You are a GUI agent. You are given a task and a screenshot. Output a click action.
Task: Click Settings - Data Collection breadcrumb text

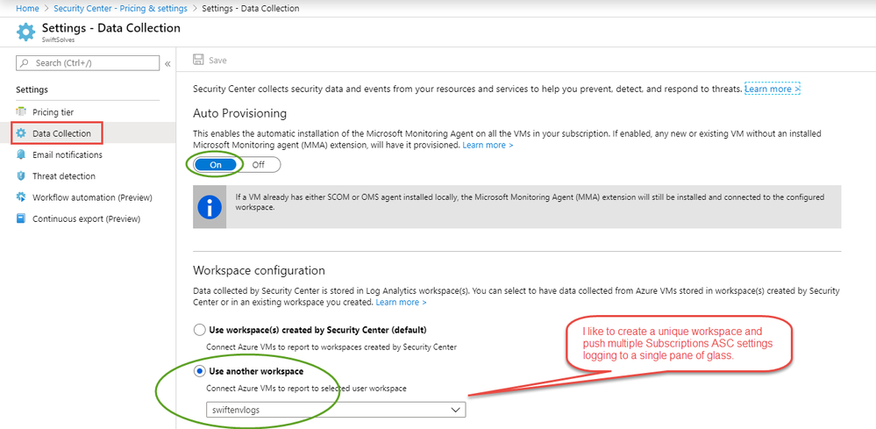(x=250, y=9)
